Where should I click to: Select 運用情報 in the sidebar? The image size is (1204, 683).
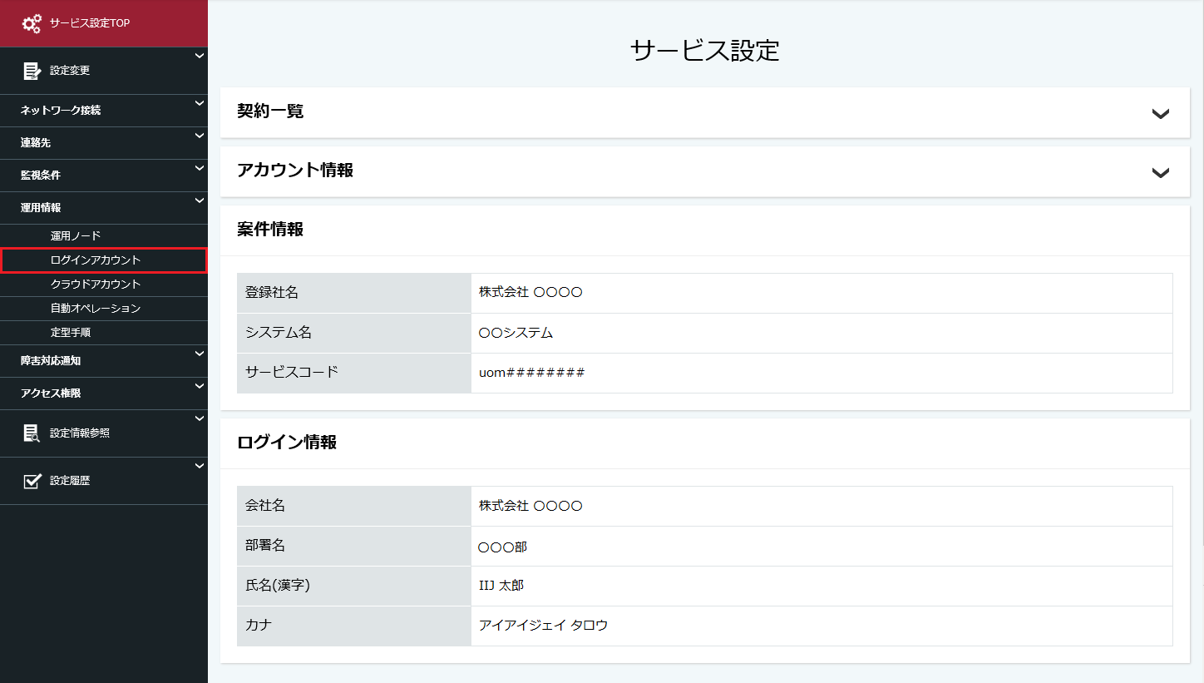tap(104, 208)
